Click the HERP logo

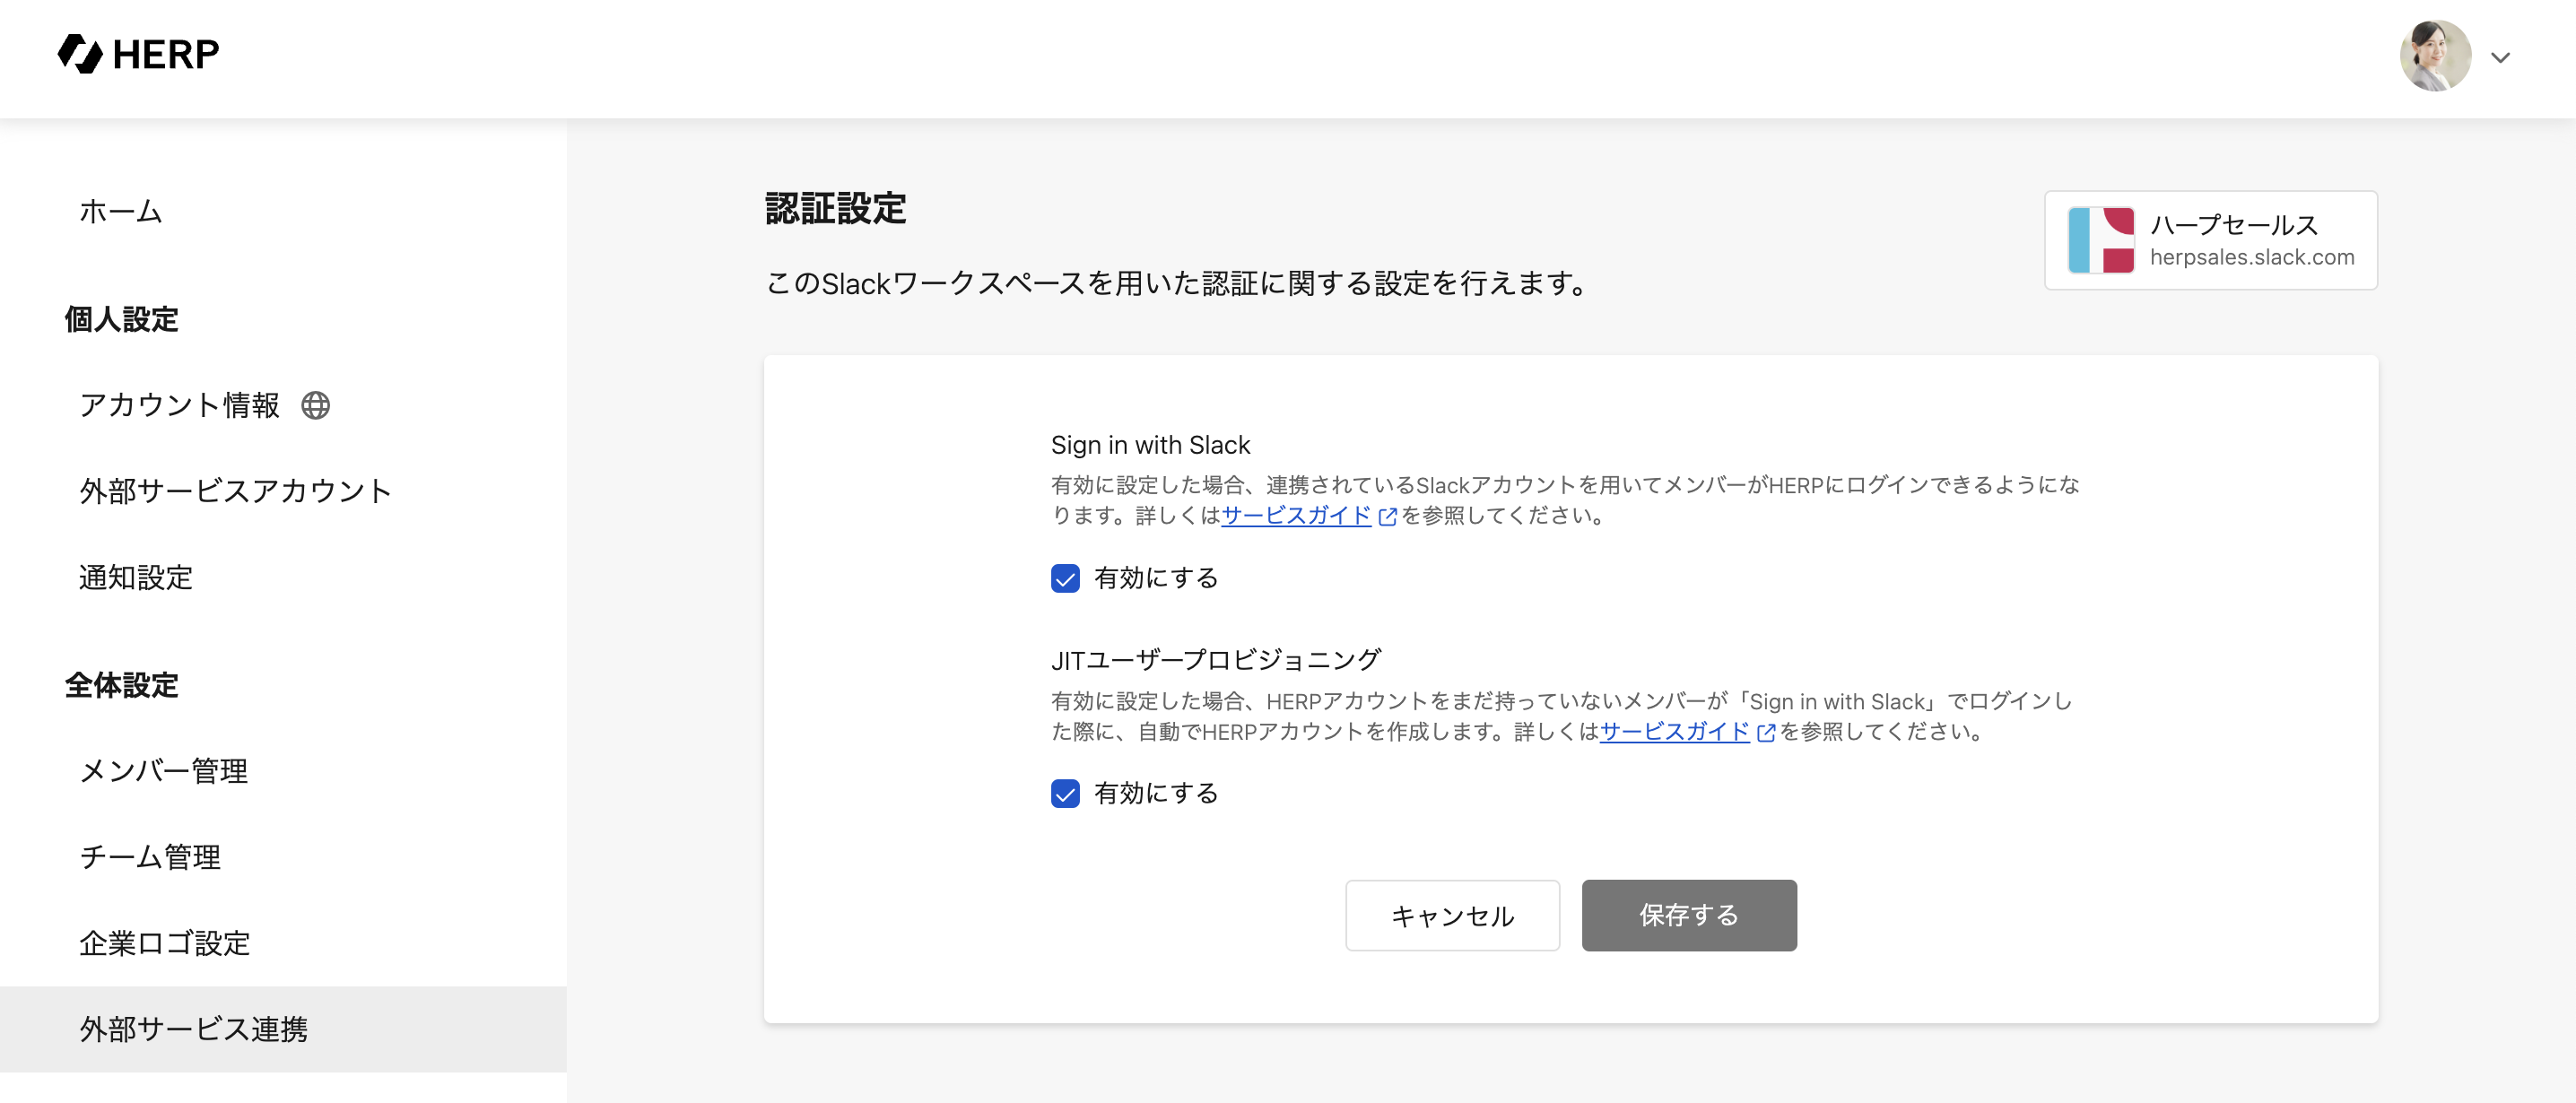pos(138,54)
